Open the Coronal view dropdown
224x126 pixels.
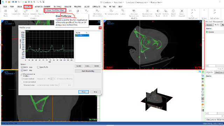click(9, 23)
